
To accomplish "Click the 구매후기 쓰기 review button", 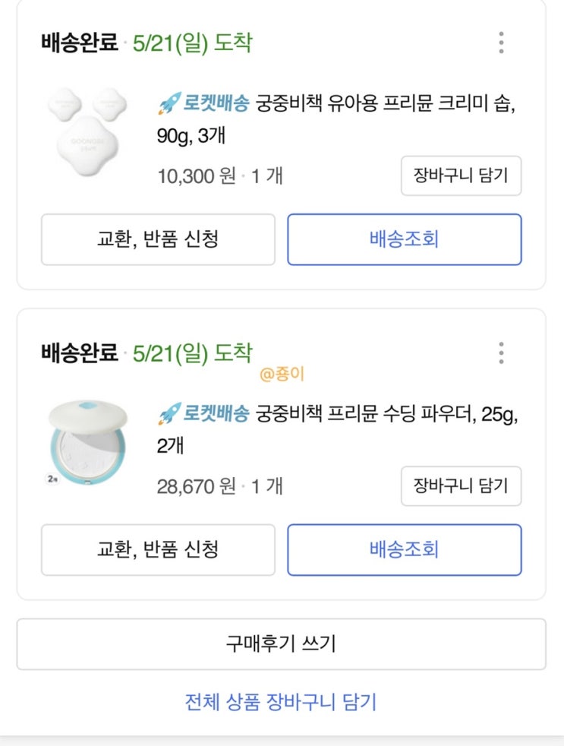I will click(x=281, y=644).
